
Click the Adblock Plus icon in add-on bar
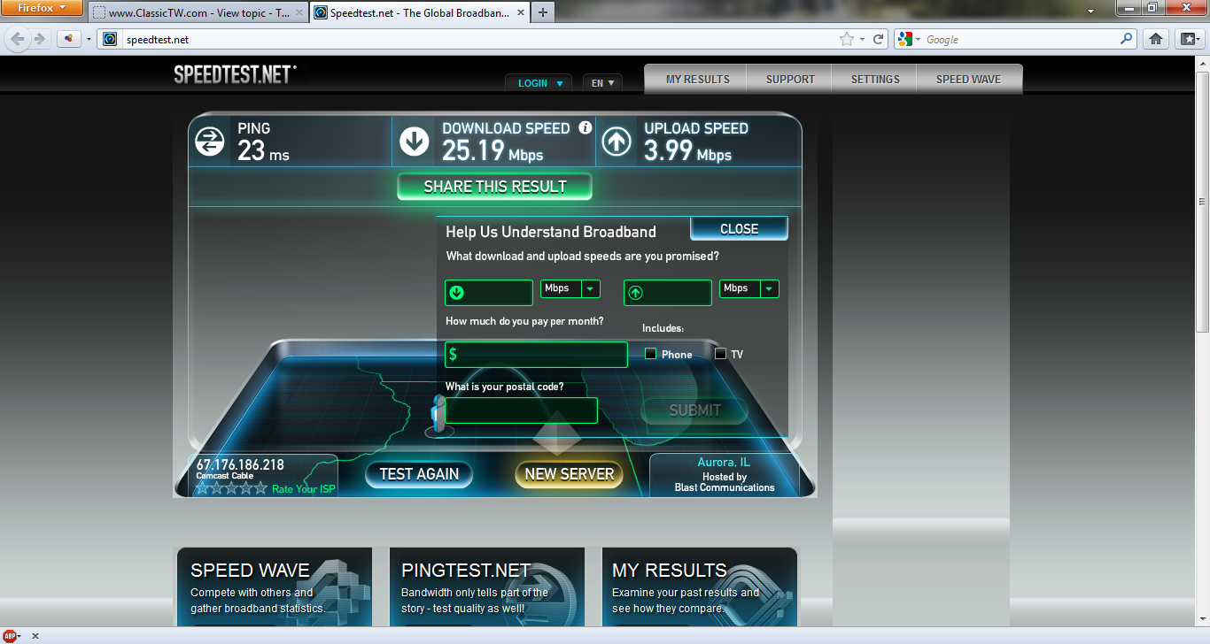[12, 636]
